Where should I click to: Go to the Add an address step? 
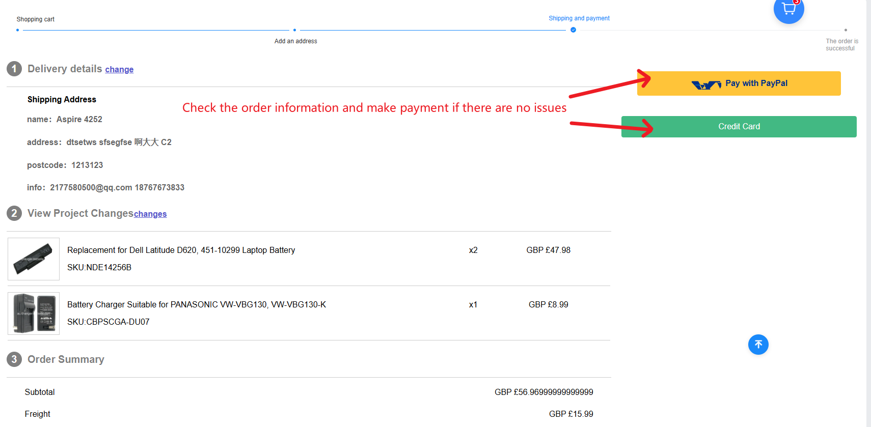pyautogui.click(x=295, y=41)
